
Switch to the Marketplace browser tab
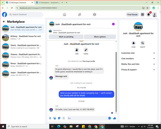pos(49,3)
